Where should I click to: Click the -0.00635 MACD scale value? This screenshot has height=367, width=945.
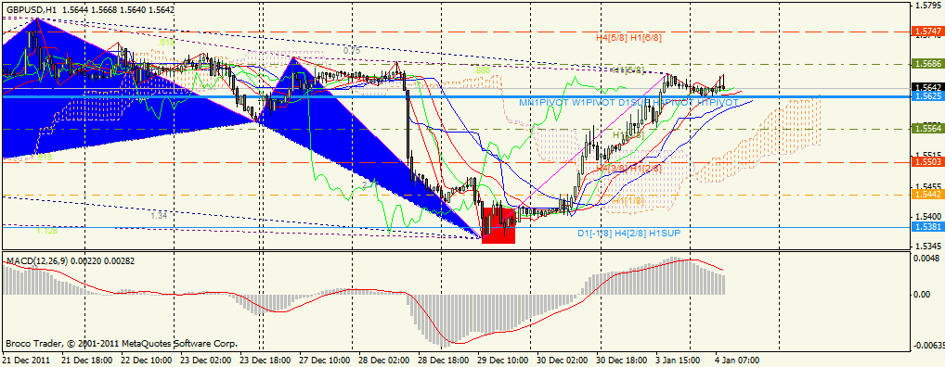[928, 345]
